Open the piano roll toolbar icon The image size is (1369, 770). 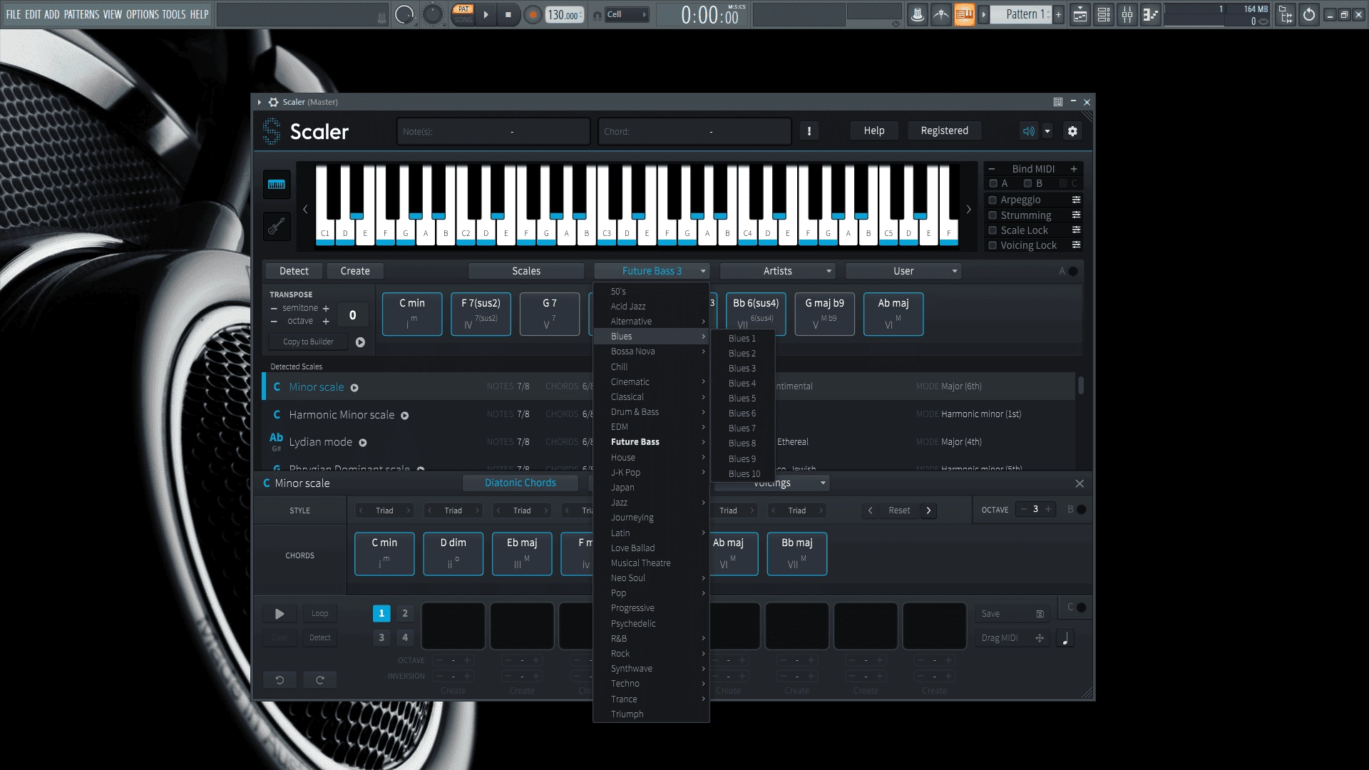pyautogui.click(x=1150, y=14)
